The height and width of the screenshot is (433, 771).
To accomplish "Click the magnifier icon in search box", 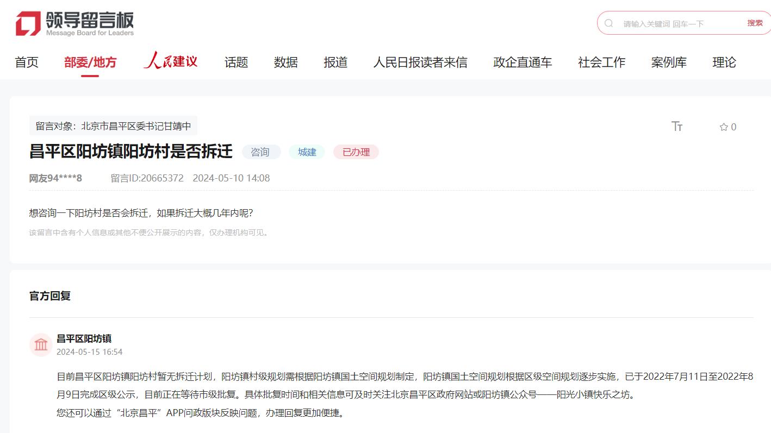I will coord(609,23).
